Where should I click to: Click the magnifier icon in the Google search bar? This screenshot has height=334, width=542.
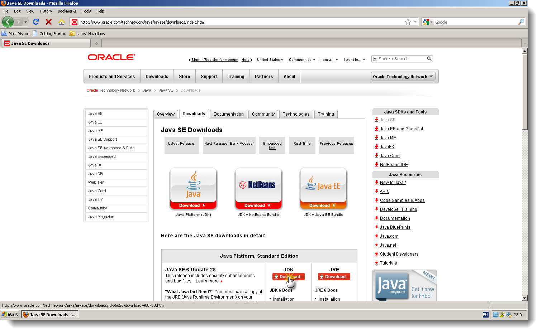pyautogui.click(x=522, y=22)
